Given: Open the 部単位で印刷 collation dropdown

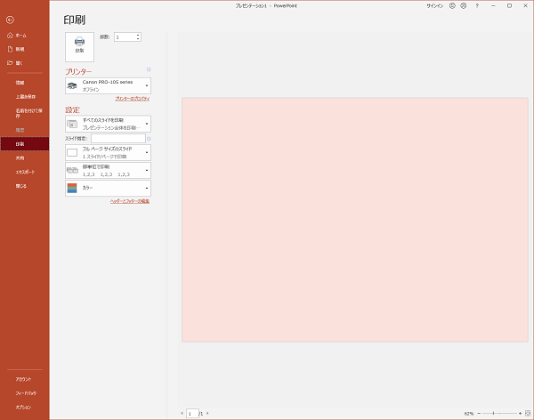Looking at the screenshot, I should pyautogui.click(x=108, y=170).
